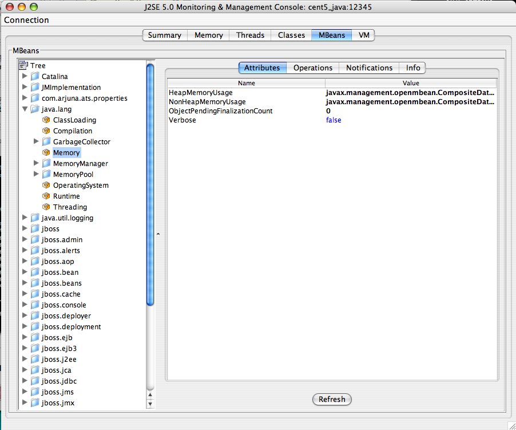Click the Verbose false value
Screen dimensions: 516x430
point(334,120)
